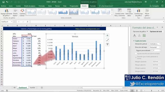Select the dark gray background chart style thumbnail

[x=74, y=12]
